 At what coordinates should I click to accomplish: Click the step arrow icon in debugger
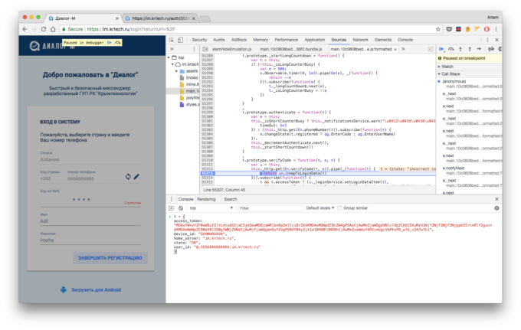[x=479, y=49]
